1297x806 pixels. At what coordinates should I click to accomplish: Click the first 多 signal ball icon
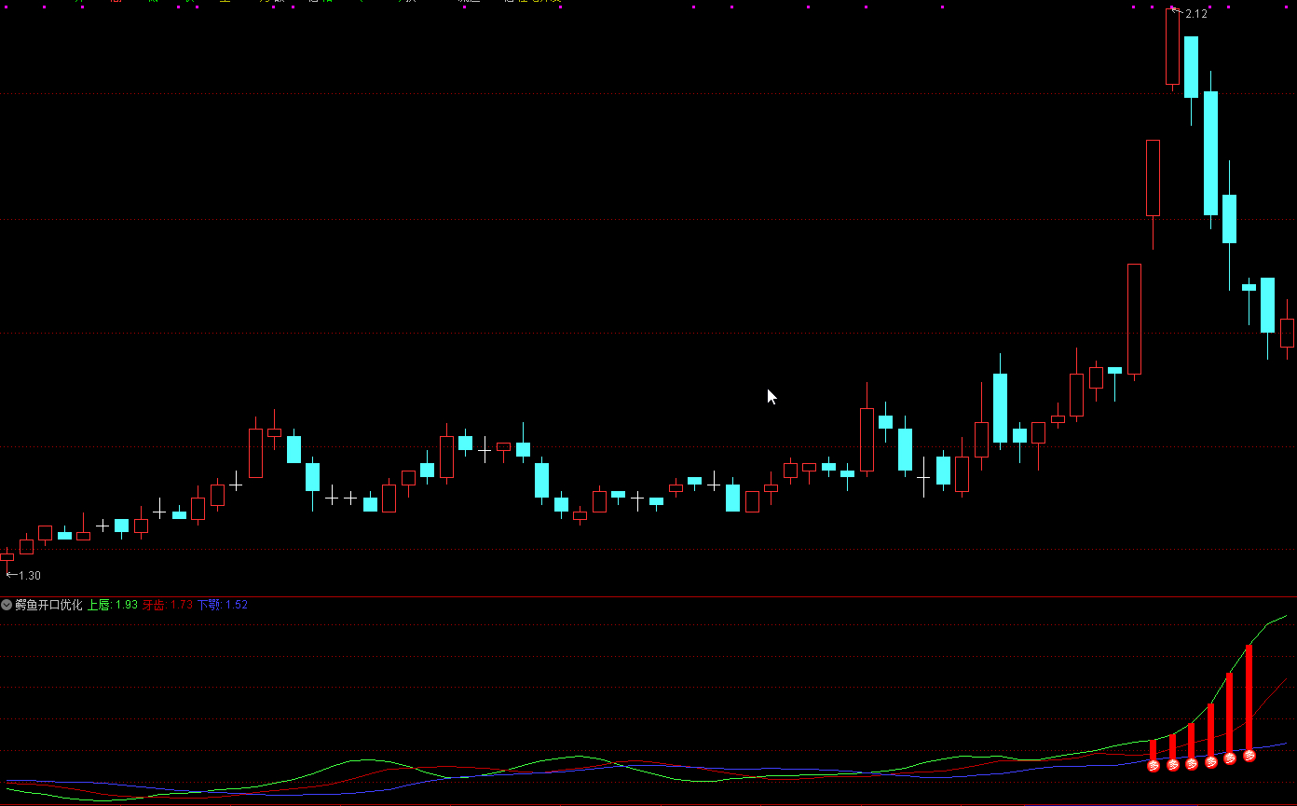tap(1154, 766)
